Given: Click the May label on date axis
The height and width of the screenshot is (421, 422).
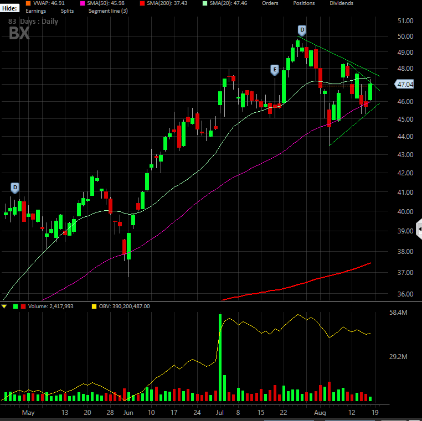Looking at the screenshot, I should [28, 413].
